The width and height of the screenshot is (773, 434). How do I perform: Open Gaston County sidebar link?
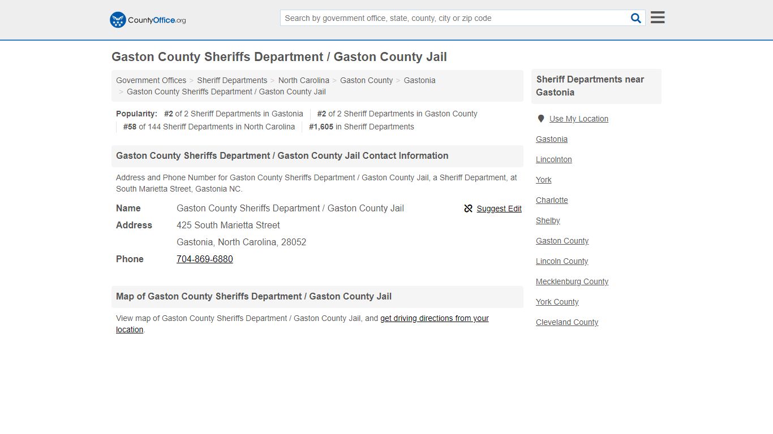[x=562, y=241]
